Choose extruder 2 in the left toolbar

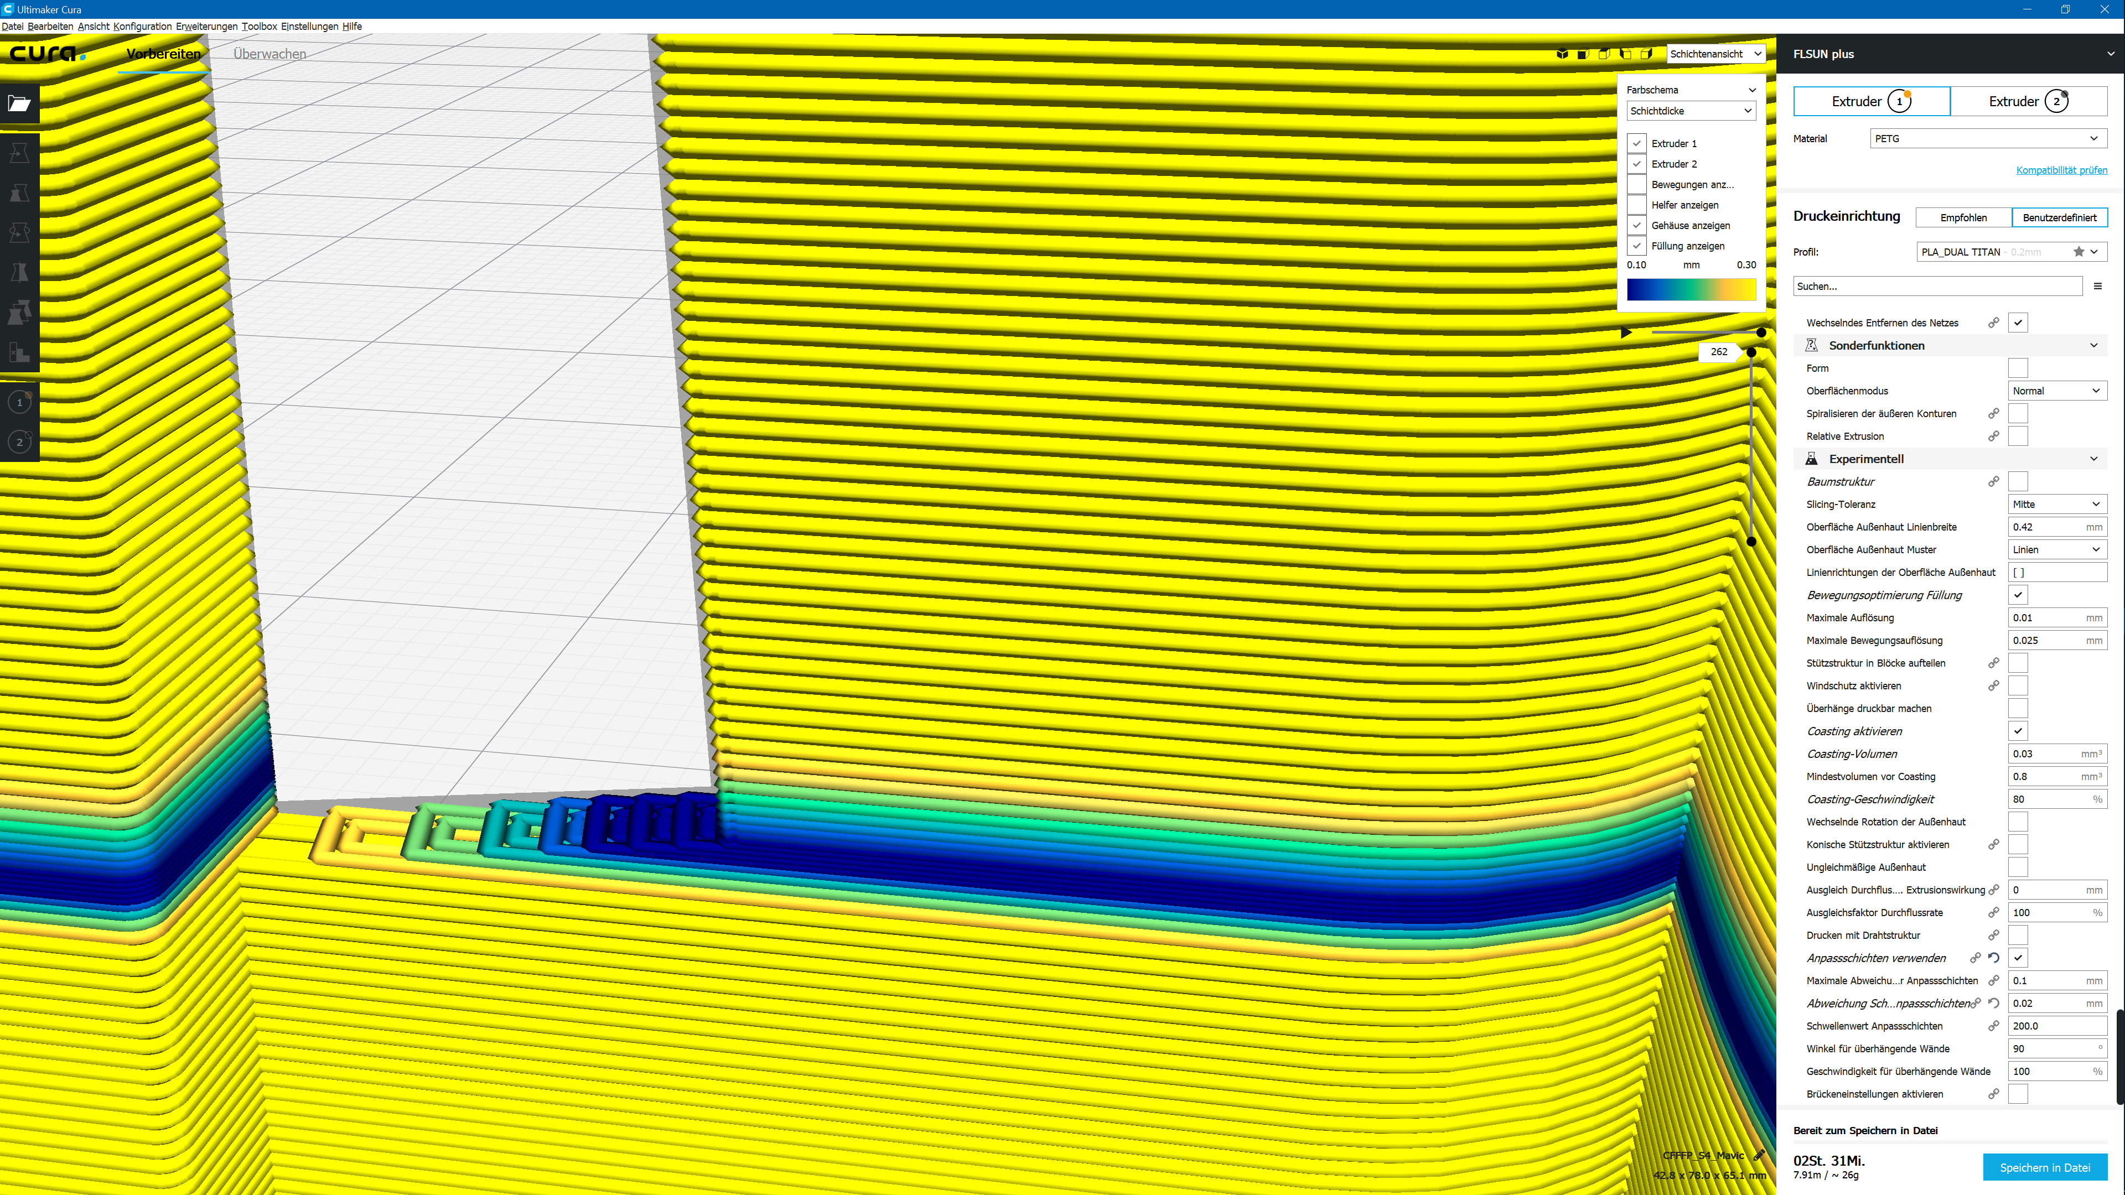click(x=20, y=442)
